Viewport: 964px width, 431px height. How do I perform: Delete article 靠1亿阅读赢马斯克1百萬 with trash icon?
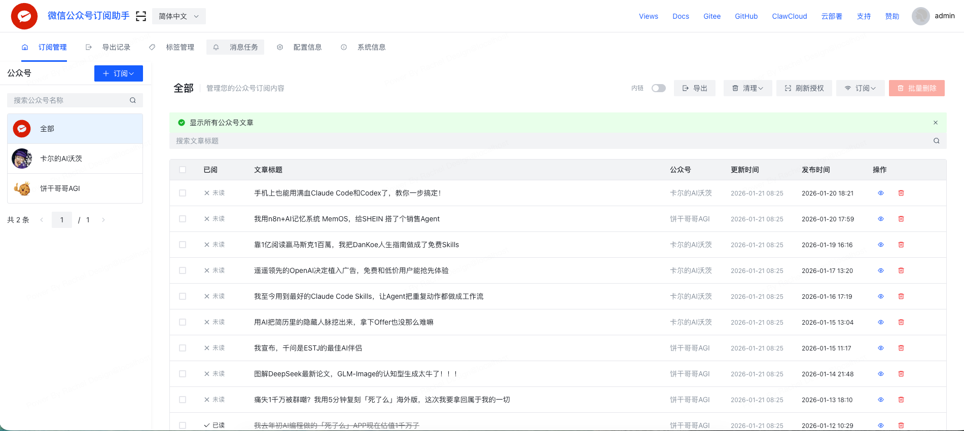901,245
